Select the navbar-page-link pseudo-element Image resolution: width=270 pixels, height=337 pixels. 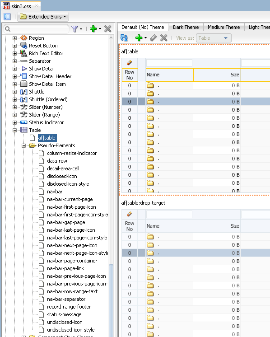point(65,268)
